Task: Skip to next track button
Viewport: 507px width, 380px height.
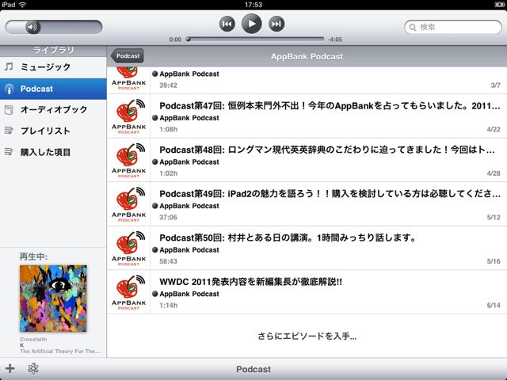Action: pyautogui.click(x=276, y=24)
